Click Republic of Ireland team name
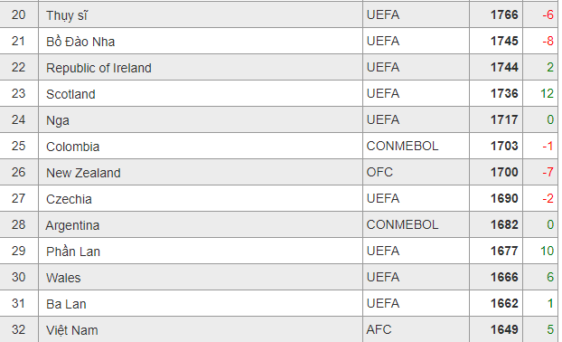Viewport: 562px width, 342px height. [x=98, y=68]
